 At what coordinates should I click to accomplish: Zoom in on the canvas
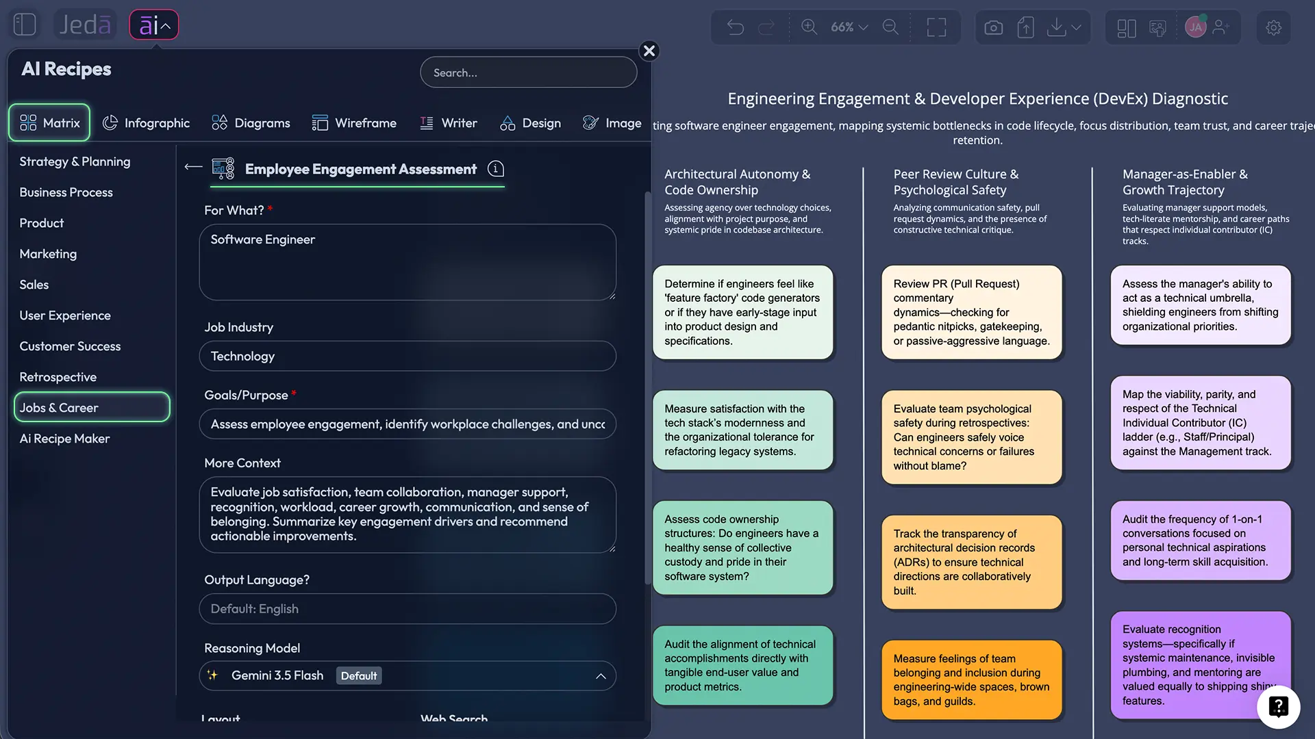click(x=809, y=27)
